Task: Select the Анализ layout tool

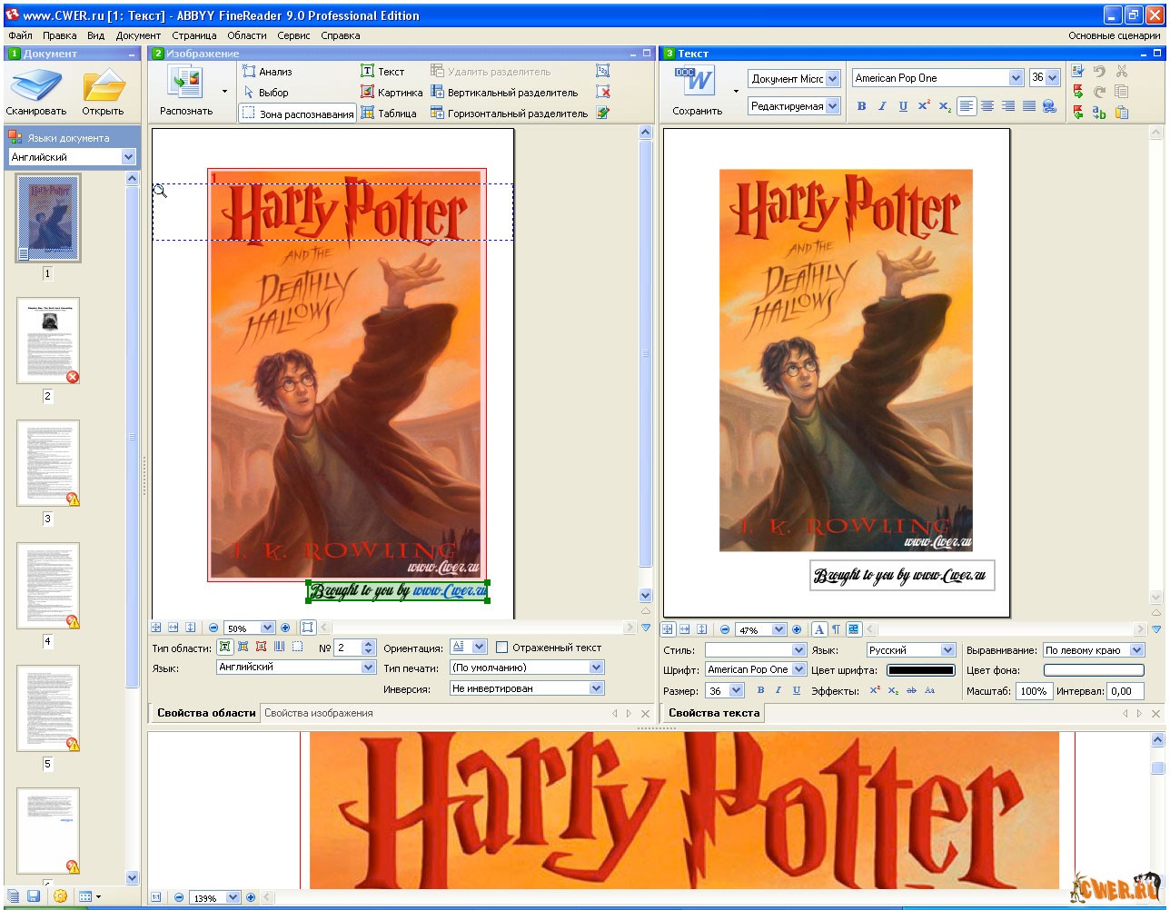Action: pyautogui.click(x=267, y=72)
